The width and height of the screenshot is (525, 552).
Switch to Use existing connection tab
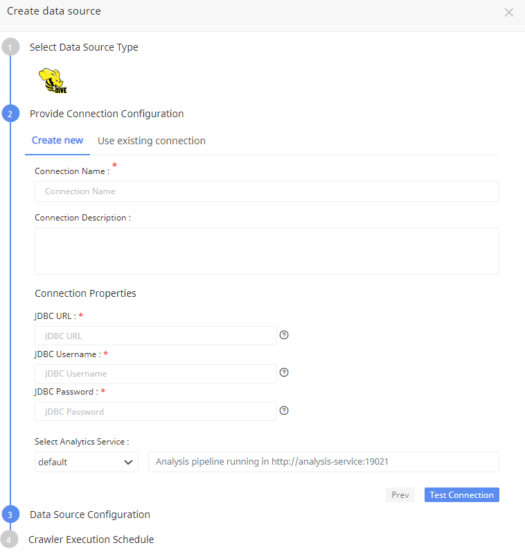point(152,141)
